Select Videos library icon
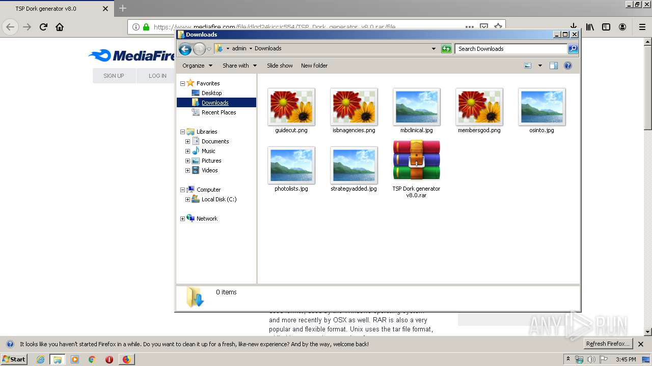The width and height of the screenshot is (652, 366). (196, 170)
